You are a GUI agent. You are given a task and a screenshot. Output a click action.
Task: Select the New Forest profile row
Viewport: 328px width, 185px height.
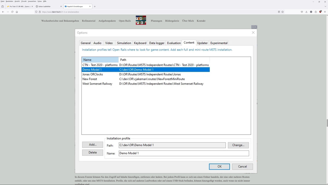146,79
